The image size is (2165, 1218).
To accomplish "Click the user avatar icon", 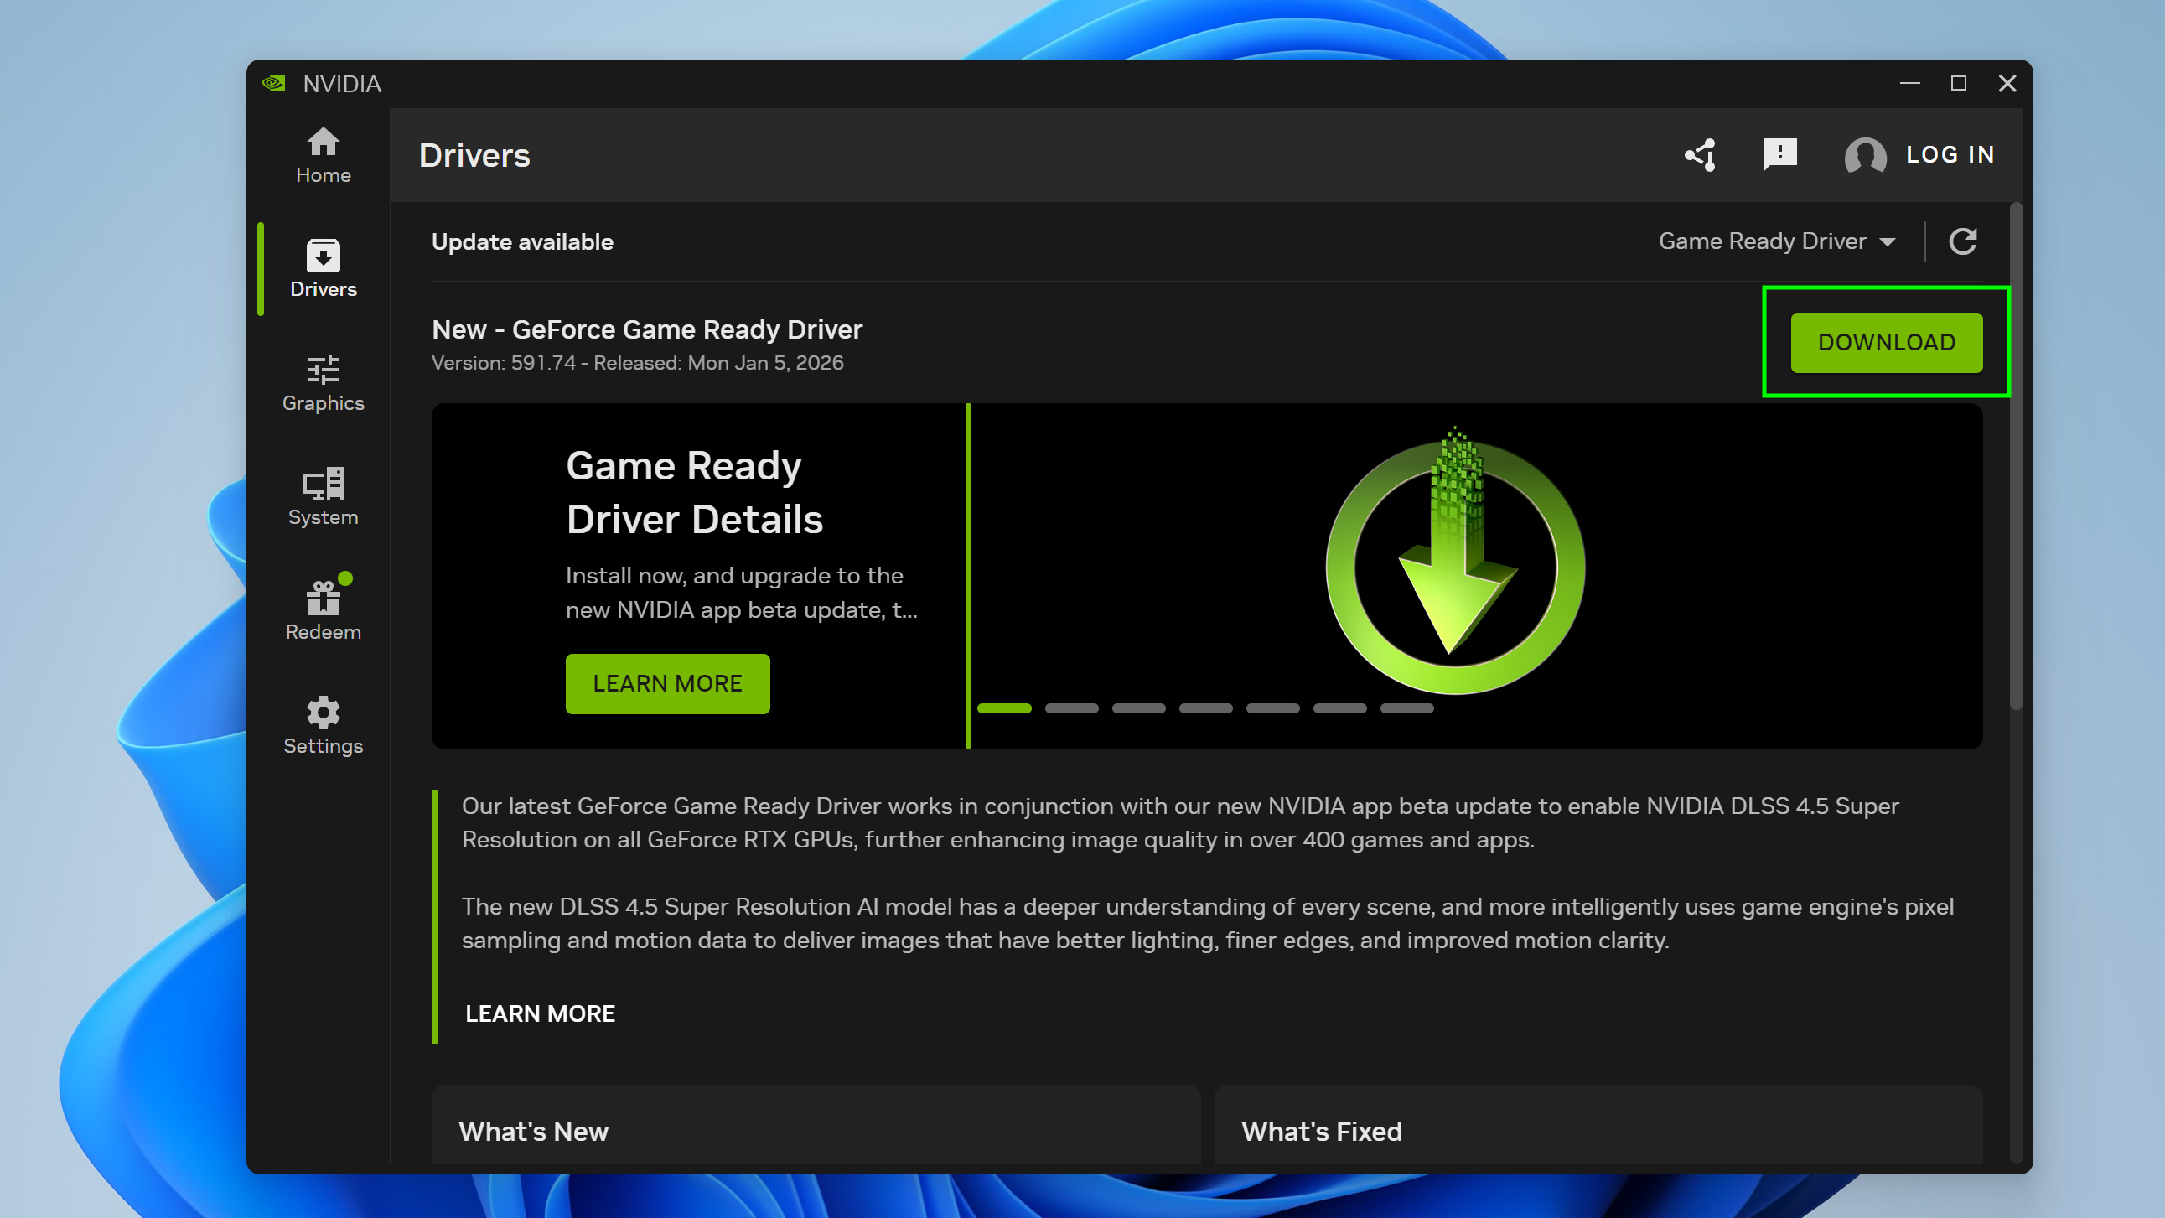I will tap(1865, 156).
